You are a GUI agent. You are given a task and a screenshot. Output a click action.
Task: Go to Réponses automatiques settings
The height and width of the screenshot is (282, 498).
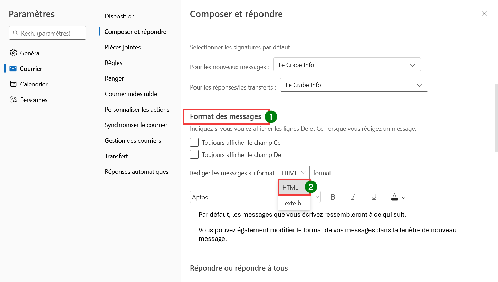coord(137,172)
